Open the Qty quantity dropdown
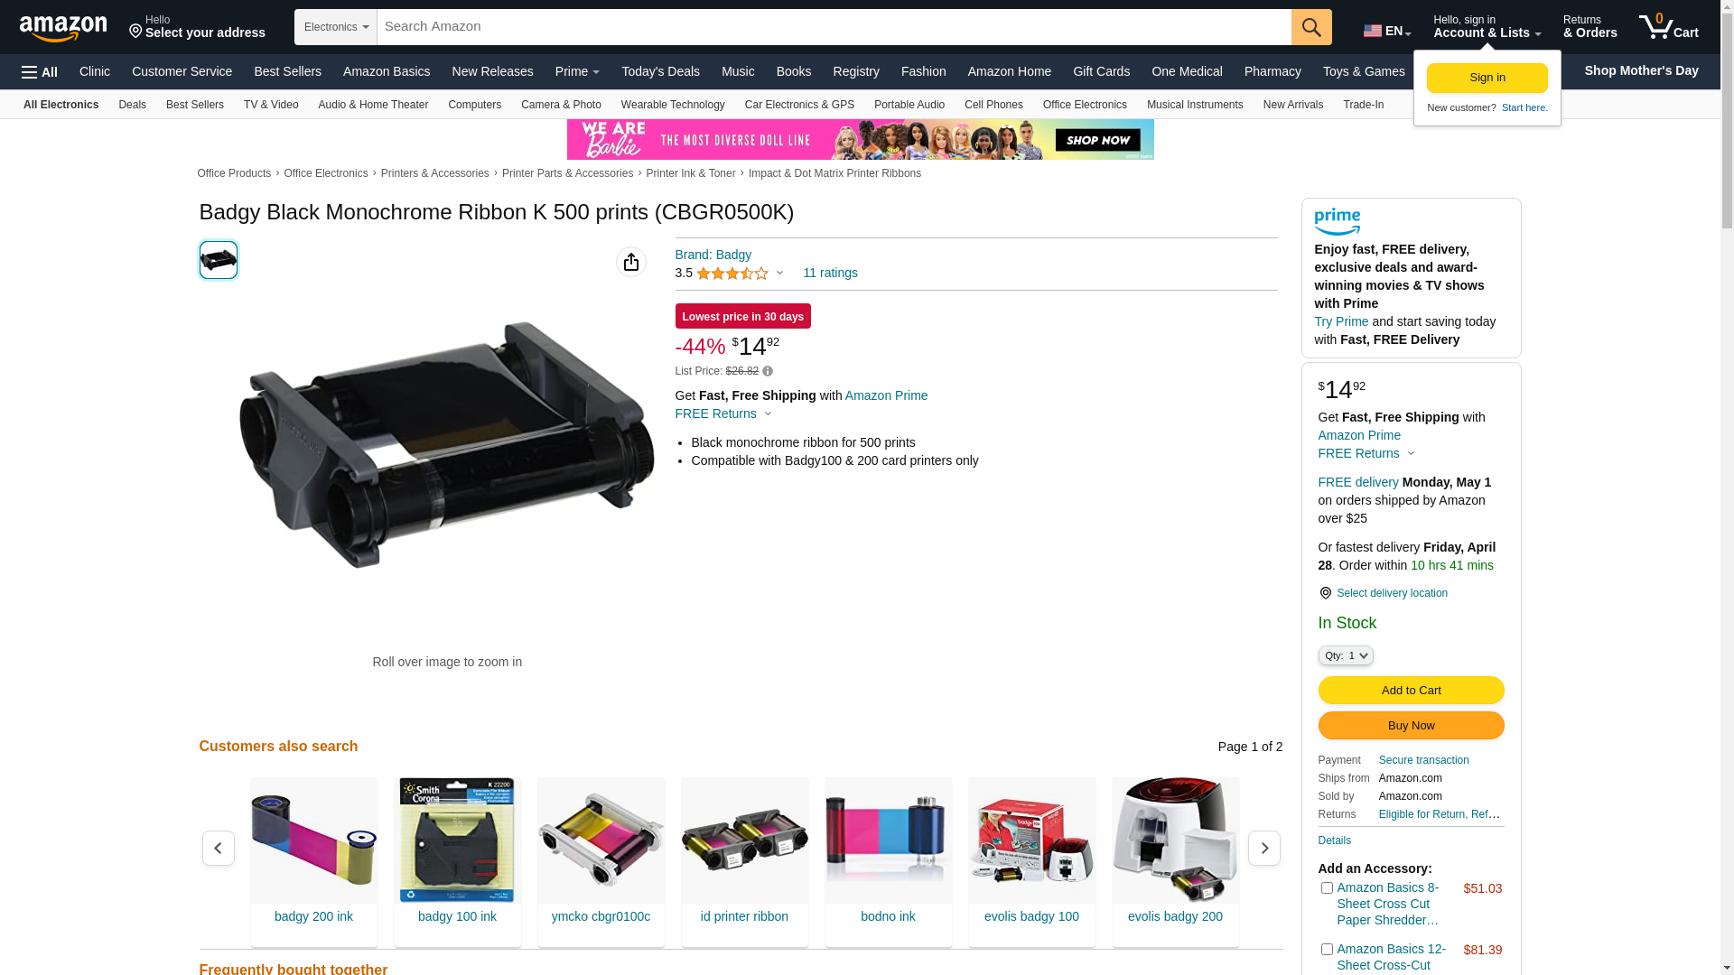The width and height of the screenshot is (1734, 975). (1346, 655)
